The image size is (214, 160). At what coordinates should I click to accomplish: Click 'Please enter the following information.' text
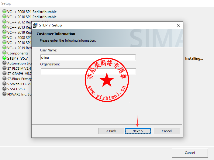coord(68,40)
